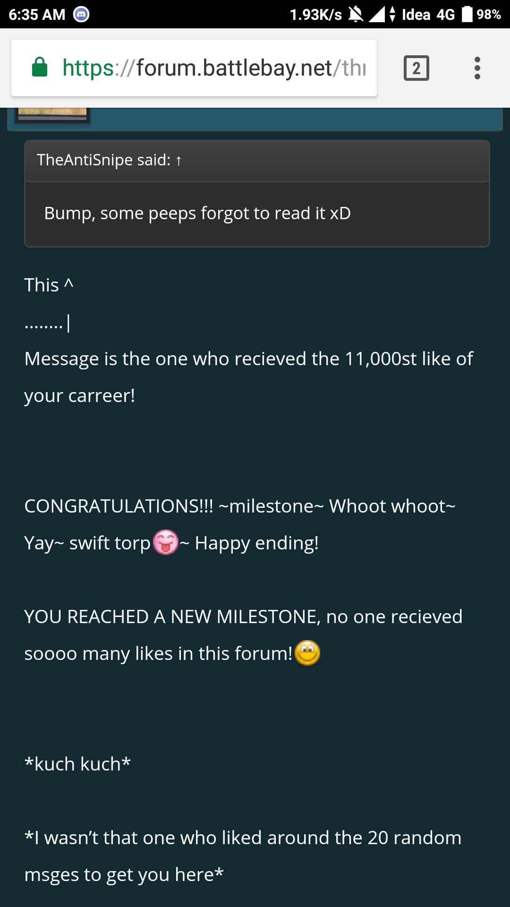Tap the quoted "Bump, some peeps forgot" text
The width and height of the screenshot is (510, 907).
point(197,214)
